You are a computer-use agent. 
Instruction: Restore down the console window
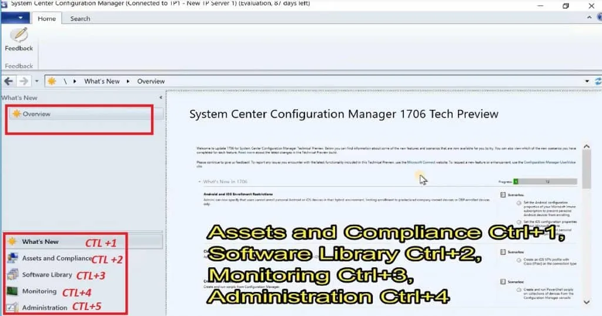[566, 6]
